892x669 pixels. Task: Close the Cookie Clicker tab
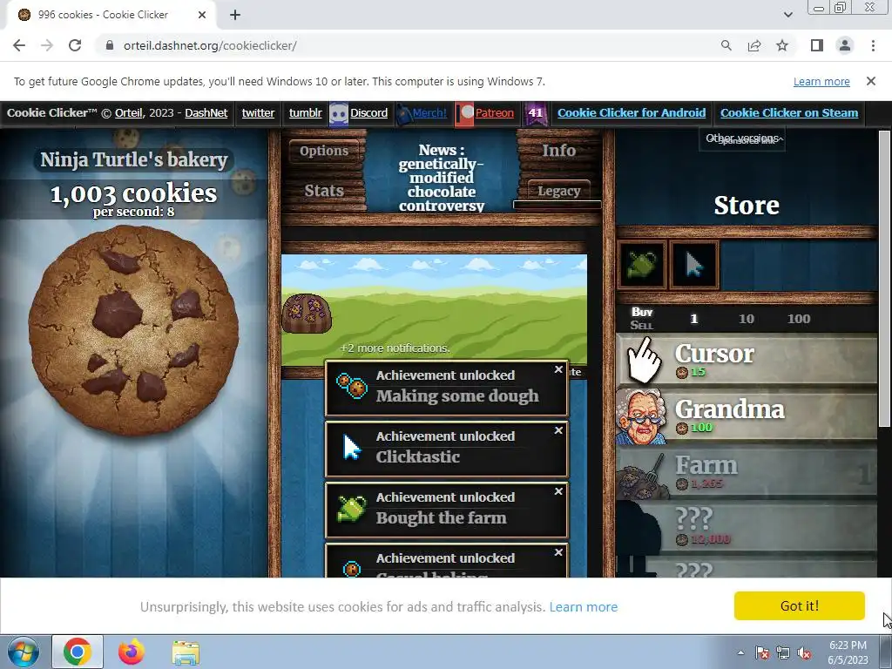(x=202, y=15)
